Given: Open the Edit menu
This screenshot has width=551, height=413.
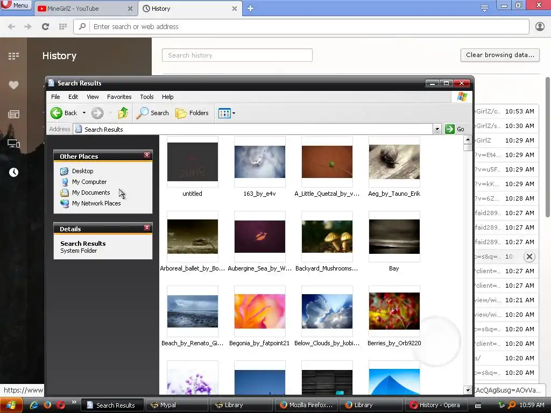Looking at the screenshot, I should pyautogui.click(x=73, y=97).
